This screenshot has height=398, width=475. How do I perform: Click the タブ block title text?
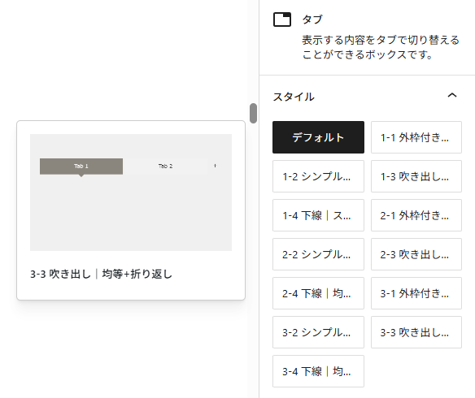[x=312, y=19]
